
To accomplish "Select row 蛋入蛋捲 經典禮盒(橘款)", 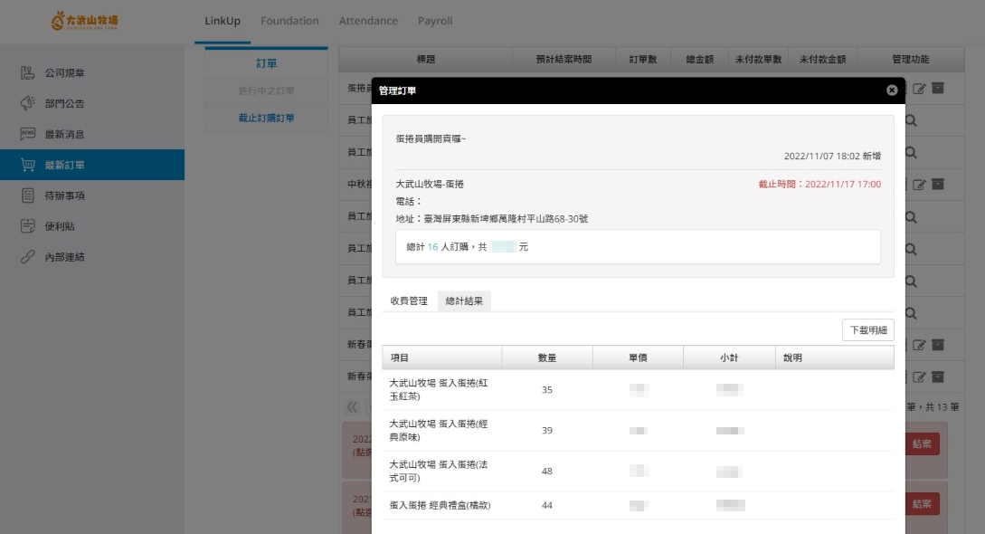I will click(638, 505).
